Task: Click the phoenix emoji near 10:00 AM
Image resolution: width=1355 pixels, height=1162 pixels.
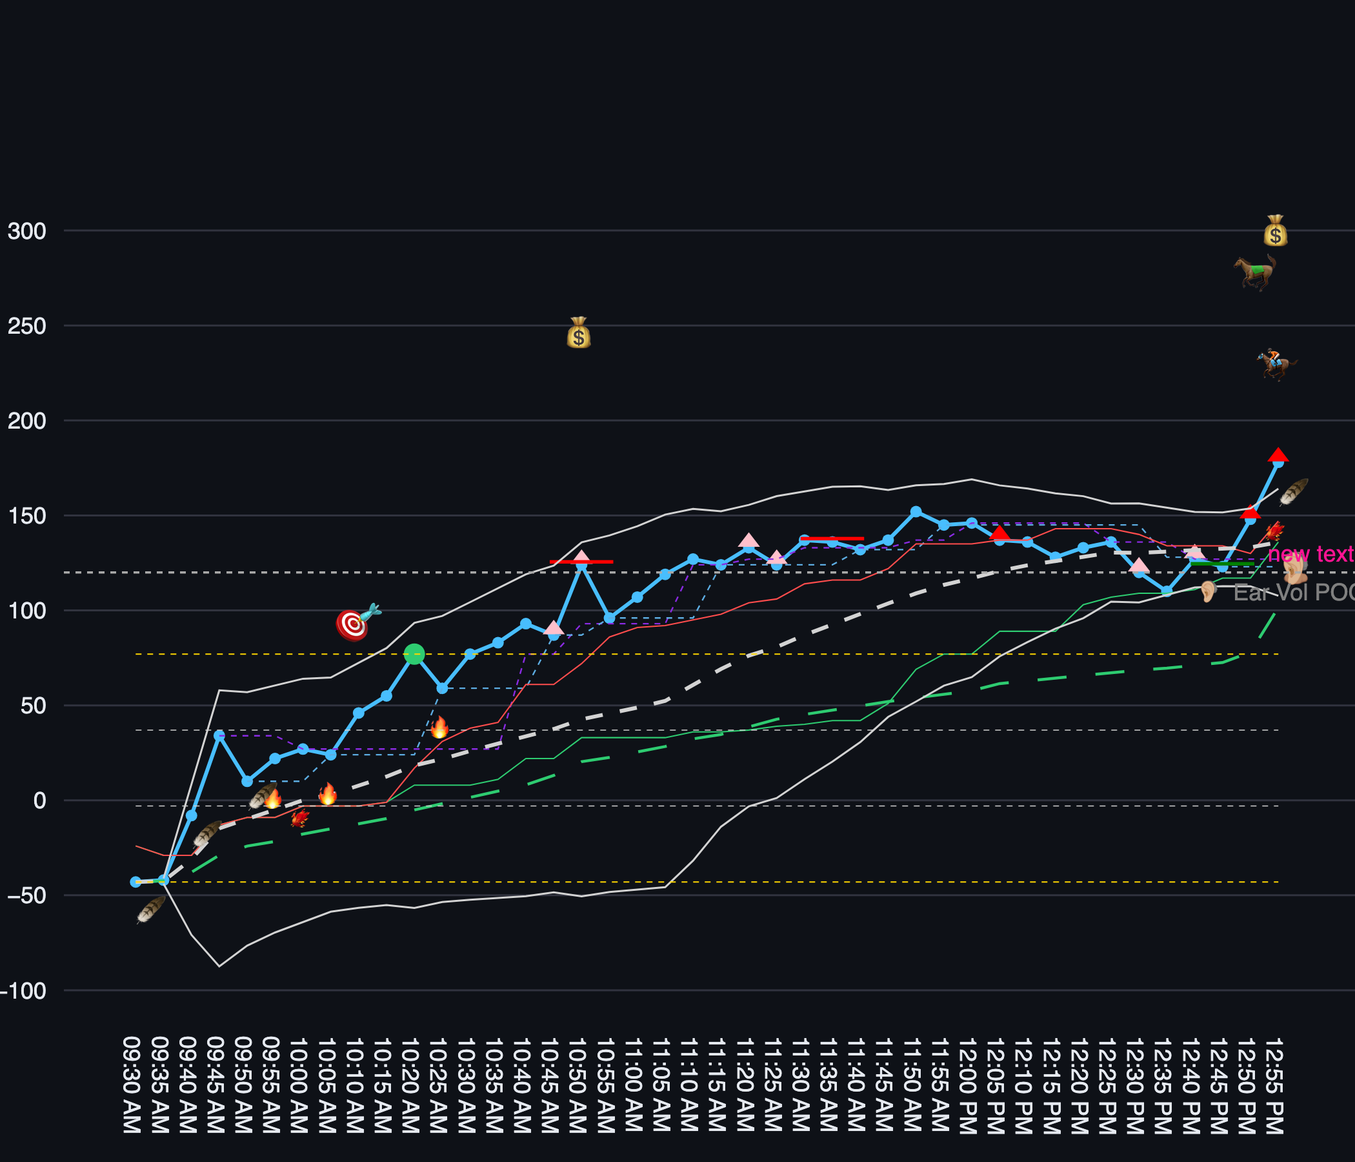Action: point(299,819)
